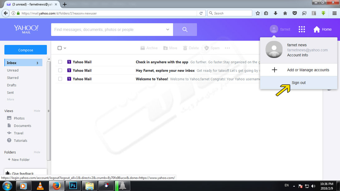Image resolution: width=340 pixels, height=191 pixels.
Task: Hide the Folders section
Action: [37, 152]
